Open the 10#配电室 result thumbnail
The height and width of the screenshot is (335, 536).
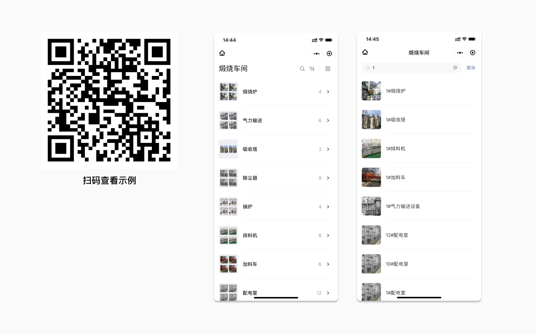tap(371, 264)
